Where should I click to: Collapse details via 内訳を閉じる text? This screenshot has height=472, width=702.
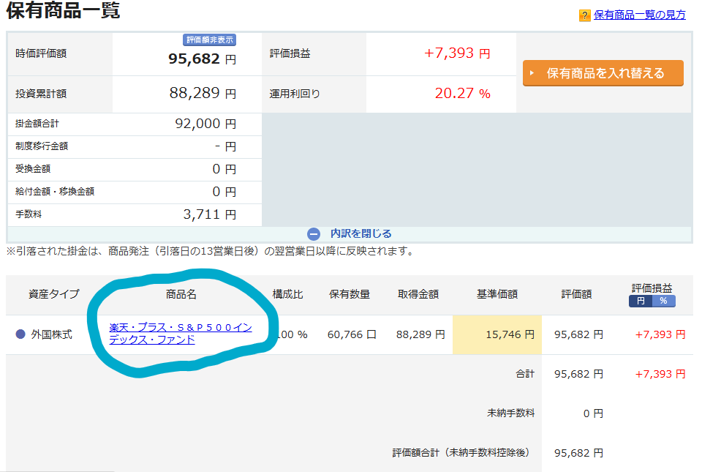[x=361, y=234]
